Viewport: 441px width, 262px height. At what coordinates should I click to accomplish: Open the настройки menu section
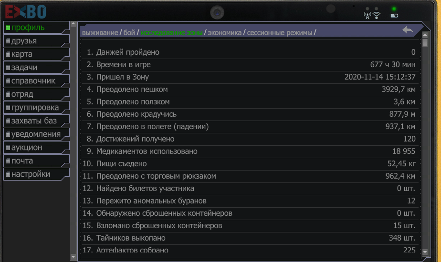pos(36,174)
